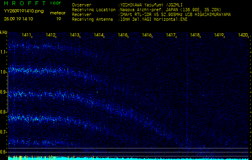This screenshot has height=160, width=252.
Task: Click the 1413 time marker
Action: pyautogui.click(x=75, y=35)
